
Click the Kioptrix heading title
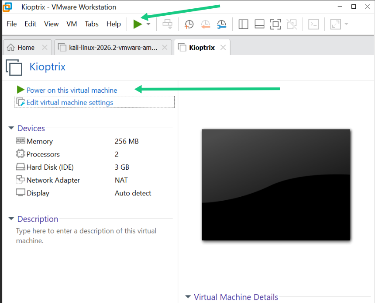(47, 67)
